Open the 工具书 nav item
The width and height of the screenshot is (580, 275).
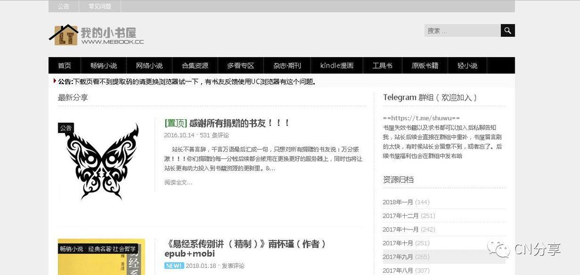pyautogui.click(x=382, y=65)
